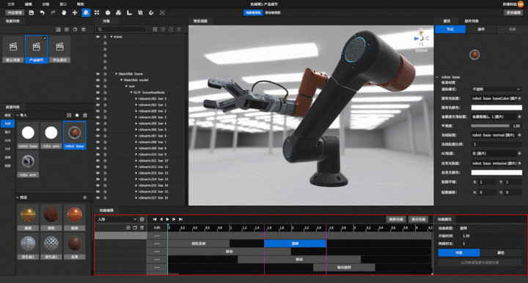The width and height of the screenshot is (528, 283).
Task: Click the save icon in the toolbar
Action: pos(32,12)
